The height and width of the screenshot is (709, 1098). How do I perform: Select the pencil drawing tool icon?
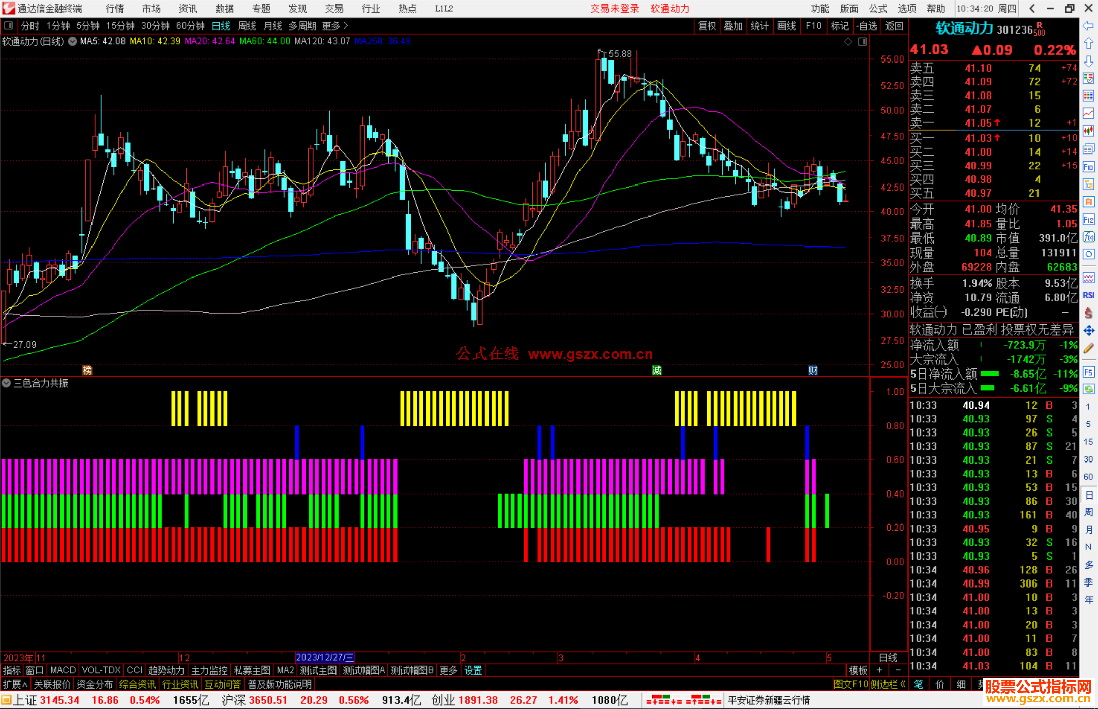(1088, 348)
